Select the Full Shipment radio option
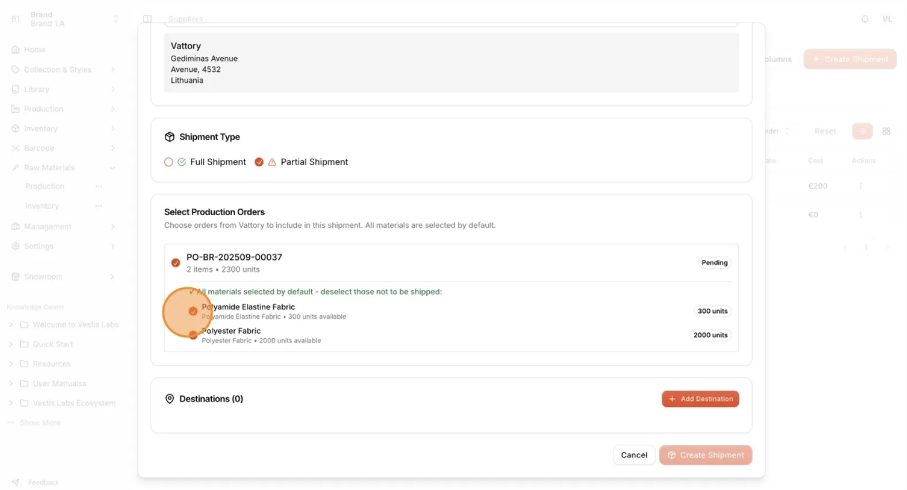907x490 pixels. click(169, 162)
